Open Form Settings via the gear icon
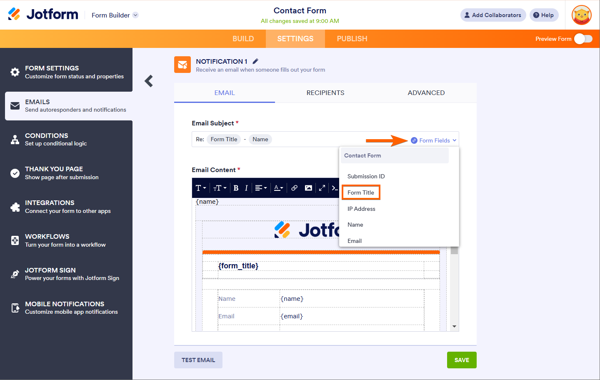600x380 pixels. [x=15, y=72]
